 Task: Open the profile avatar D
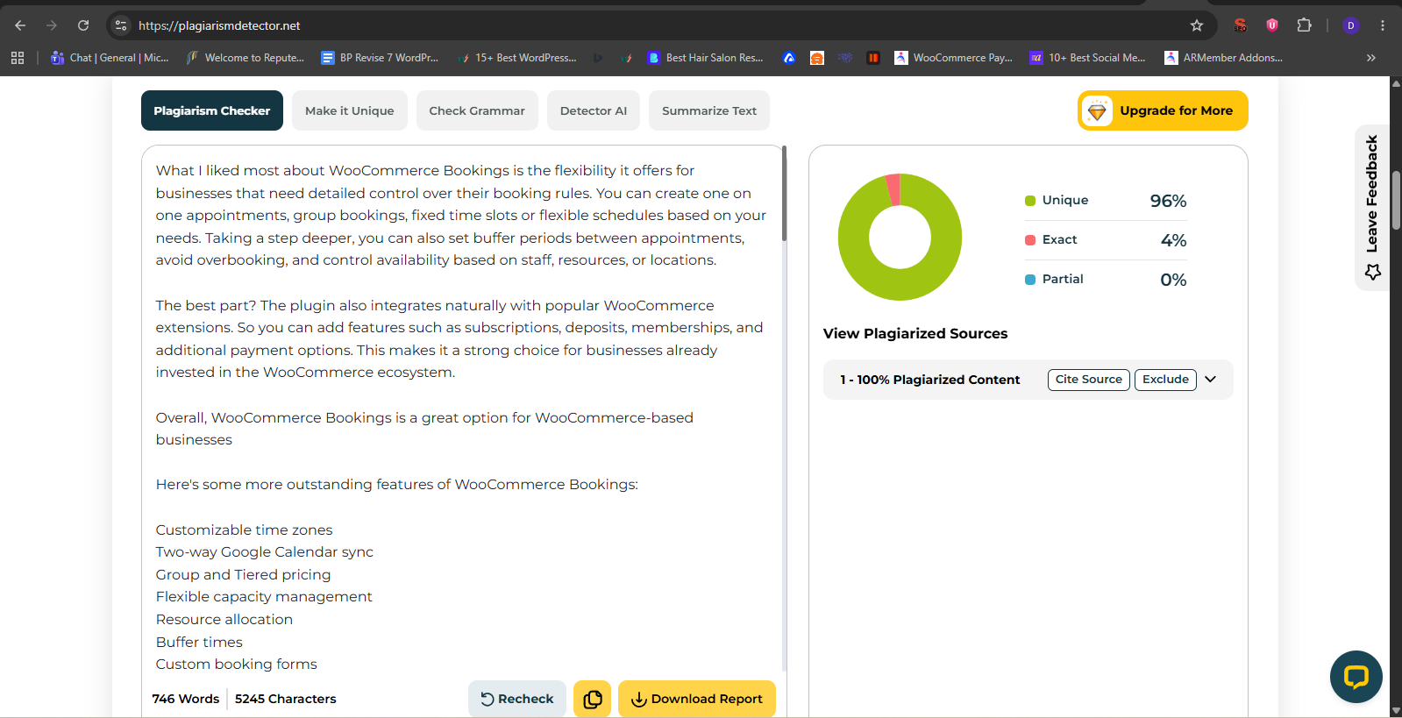click(1351, 25)
